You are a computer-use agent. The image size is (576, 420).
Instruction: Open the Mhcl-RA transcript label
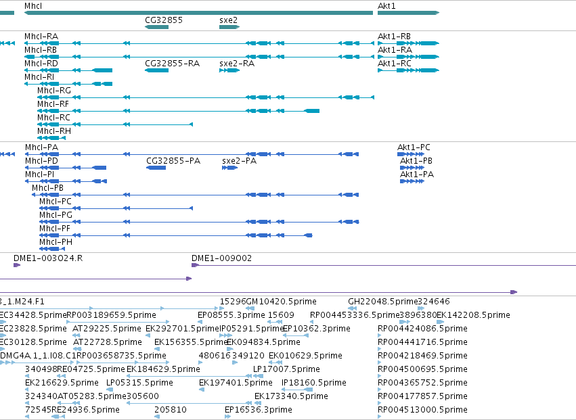pos(41,36)
